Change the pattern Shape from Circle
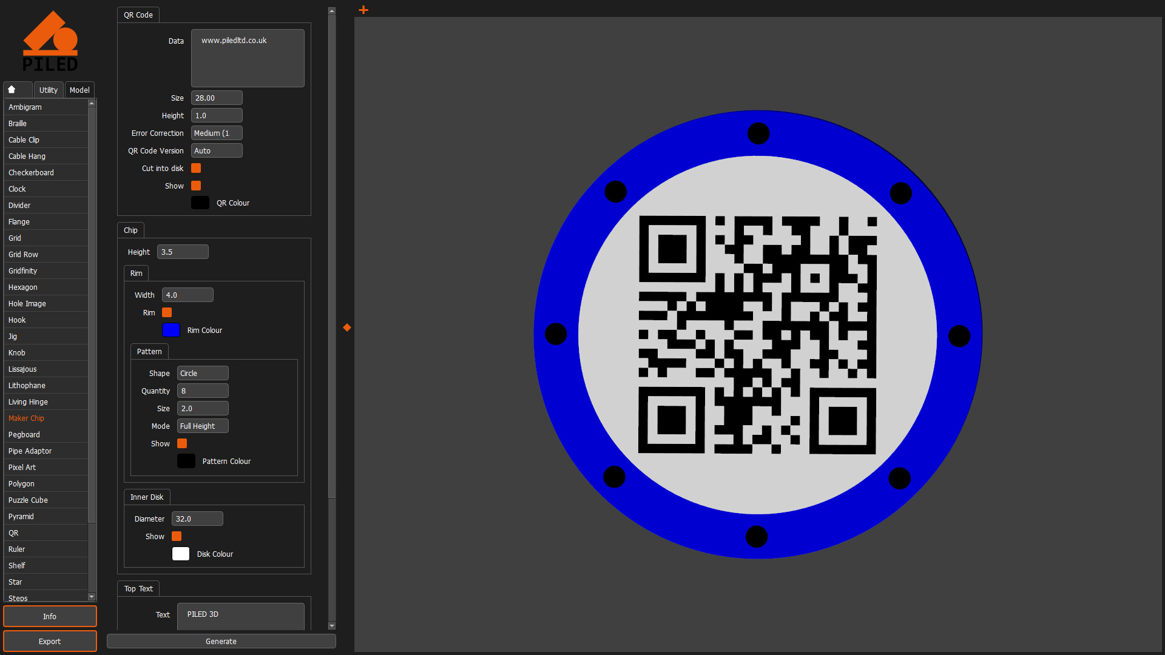This screenshot has height=655, width=1165. click(202, 373)
